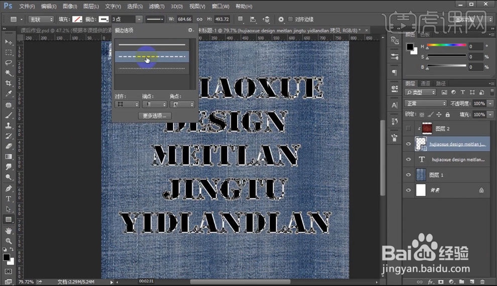Open the 滤镜(T) menu
The height and width of the screenshot is (286, 497).
(x=157, y=6)
